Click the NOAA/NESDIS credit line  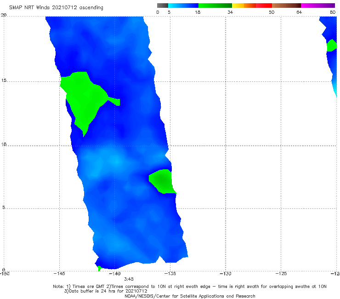pyautogui.click(x=190, y=296)
